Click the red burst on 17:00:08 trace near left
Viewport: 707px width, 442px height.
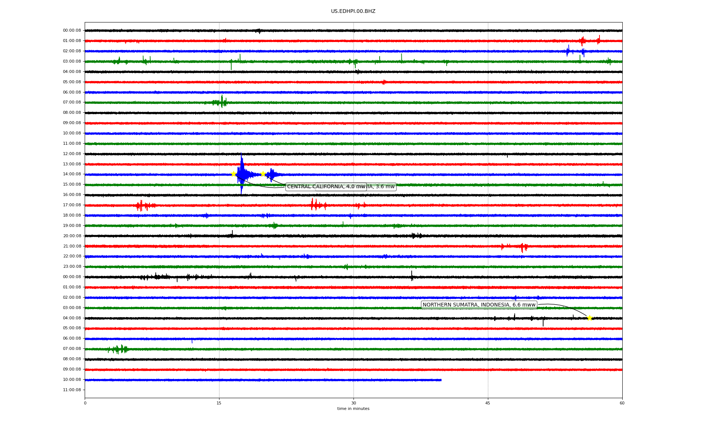point(142,205)
